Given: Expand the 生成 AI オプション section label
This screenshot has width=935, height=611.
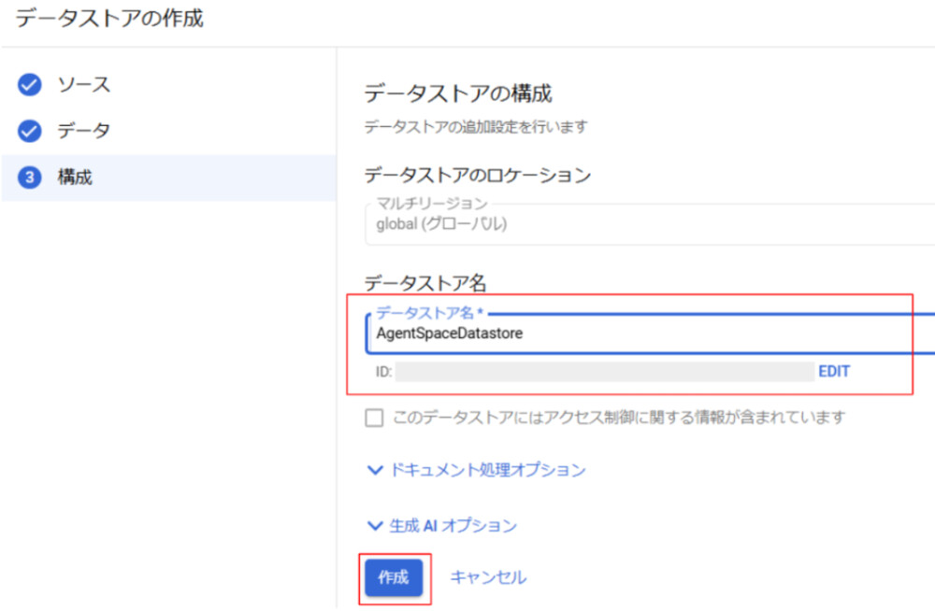Looking at the screenshot, I should 453,526.
